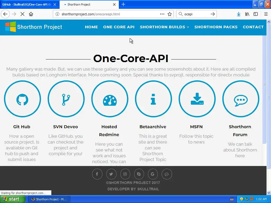Open the Contact menu item

pos(253,27)
